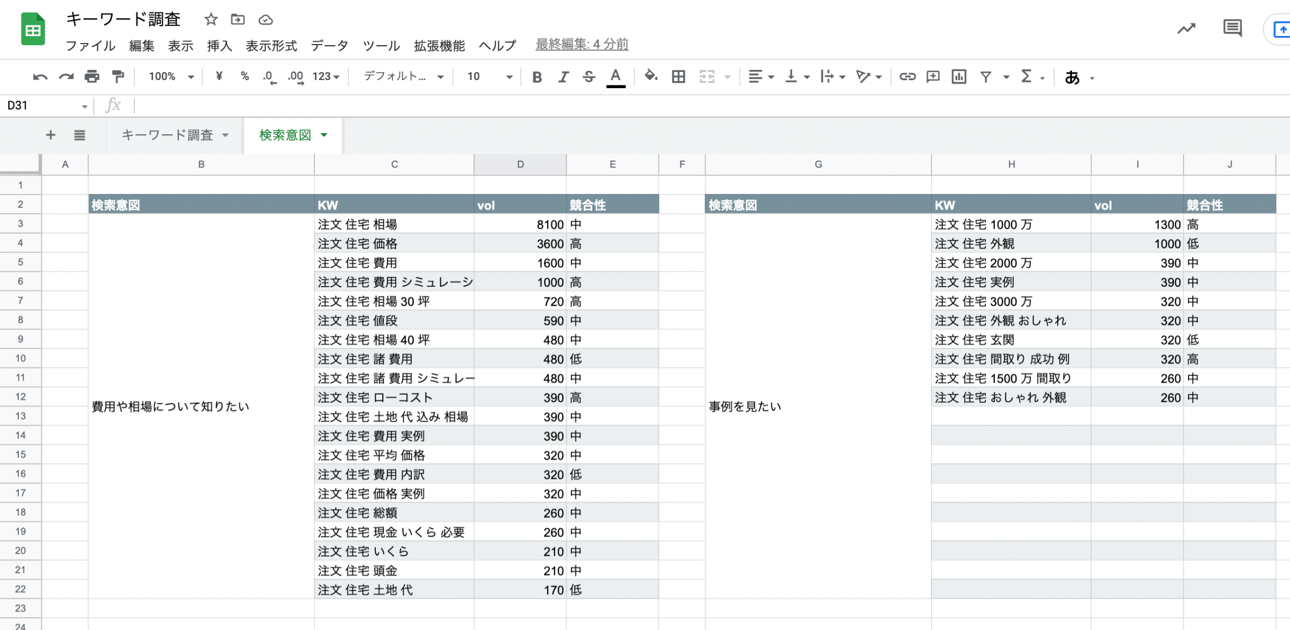Open the fill color bucket
Viewport: 1290px width, 630px height.
pyautogui.click(x=651, y=76)
